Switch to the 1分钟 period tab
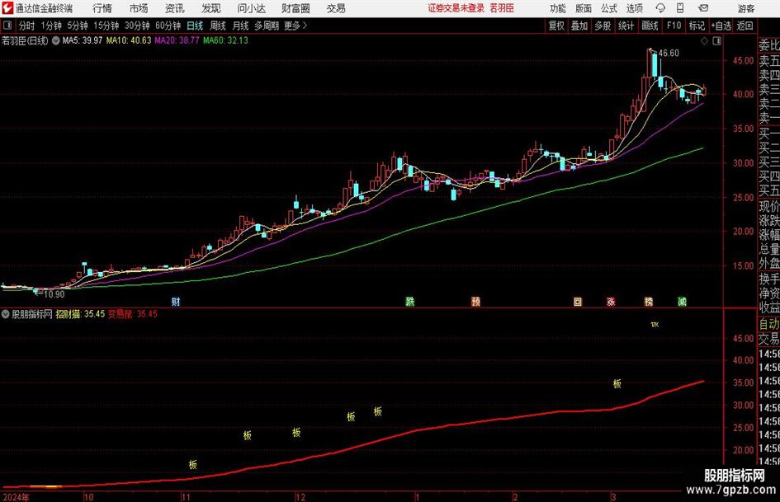The width and height of the screenshot is (780, 502). (51, 26)
